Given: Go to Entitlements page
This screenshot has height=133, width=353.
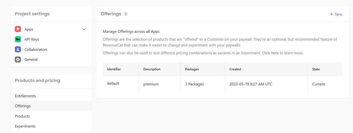Looking at the screenshot, I should (x=51, y=96).
